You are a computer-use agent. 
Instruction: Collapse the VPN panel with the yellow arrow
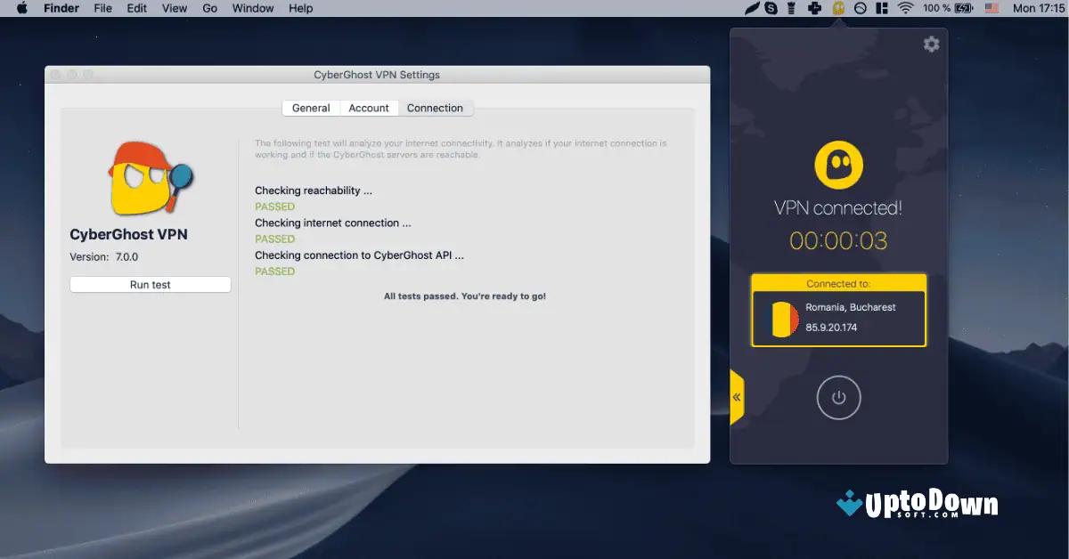[x=735, y=398]
